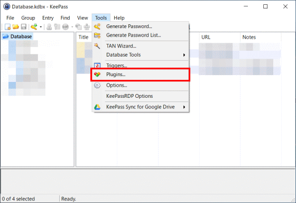The width and height of the screenshot is (296, 203).
Task: Click the Copy Password toolbar icon
Action: [57, 27]
